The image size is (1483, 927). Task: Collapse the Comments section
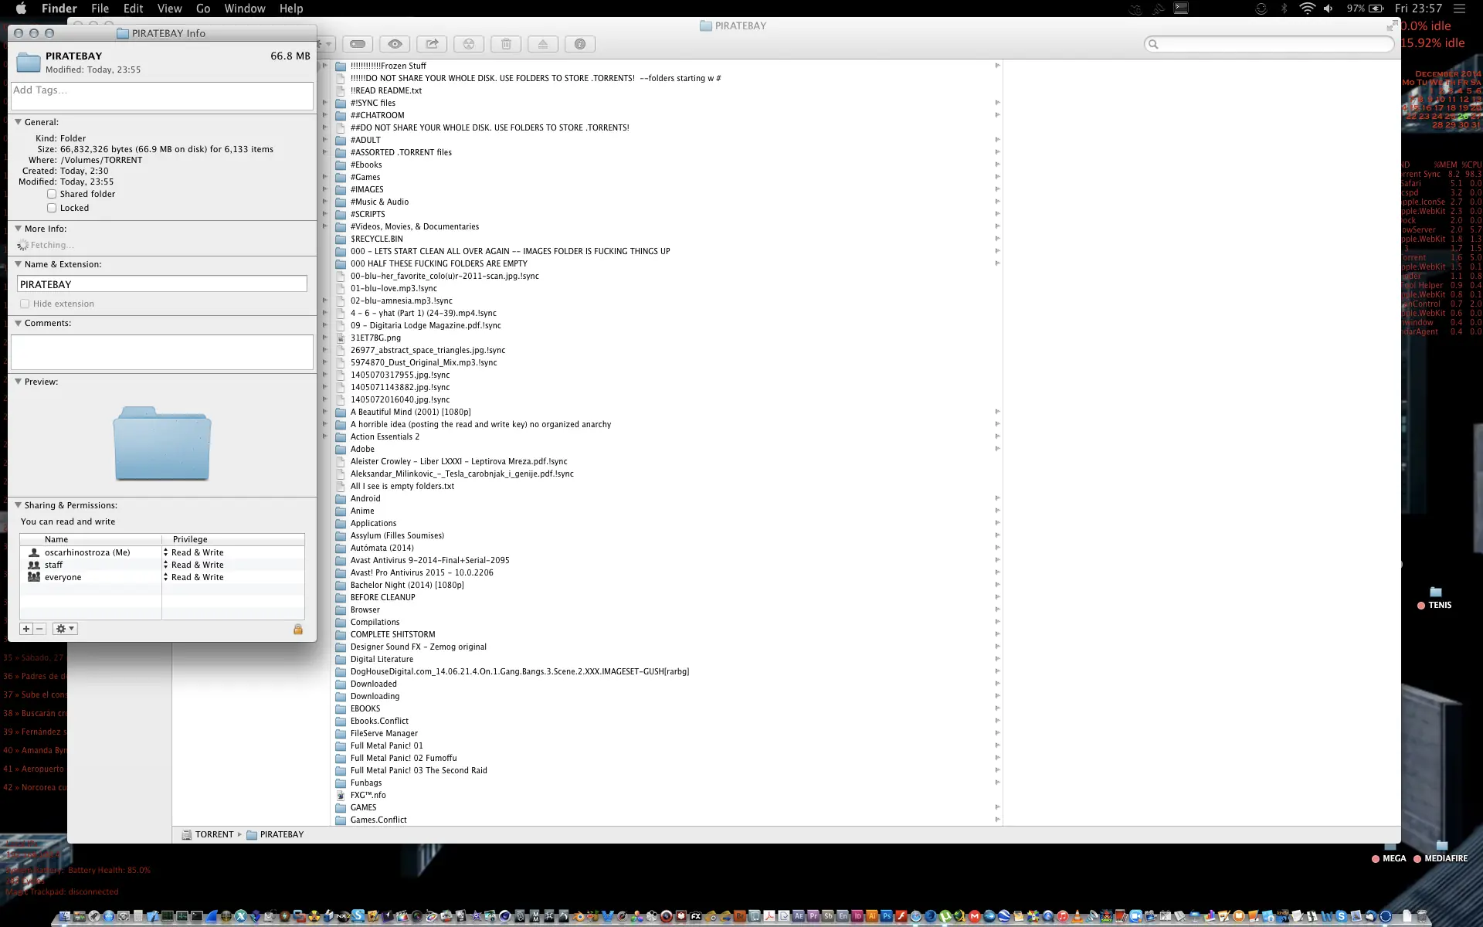pos(18,323)
